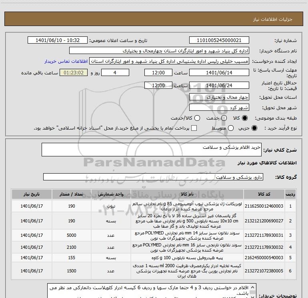Image resolution: width=308 pixels, height=298 pixels.
Task: Click the گاز پانسمان غیر استریل product name
Action: (187, 221)
